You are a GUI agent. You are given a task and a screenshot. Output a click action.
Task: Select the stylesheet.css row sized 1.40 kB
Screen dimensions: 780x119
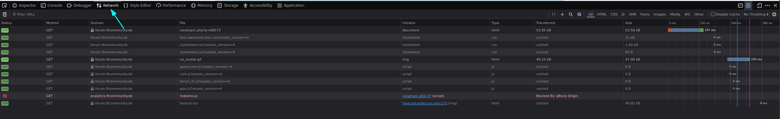coord(390,45)
